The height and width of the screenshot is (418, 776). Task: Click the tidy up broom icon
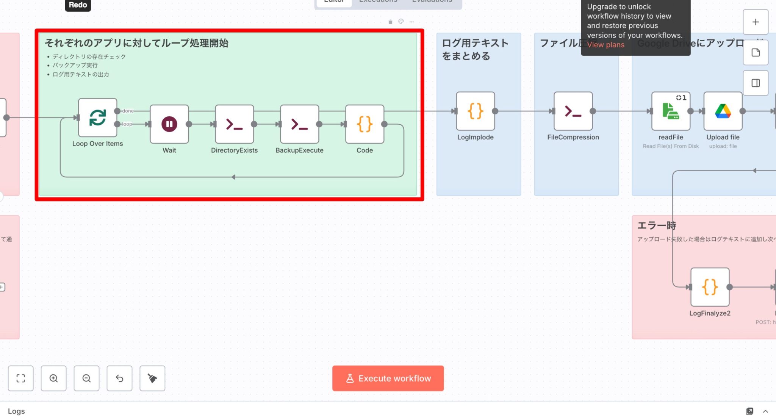152,378
